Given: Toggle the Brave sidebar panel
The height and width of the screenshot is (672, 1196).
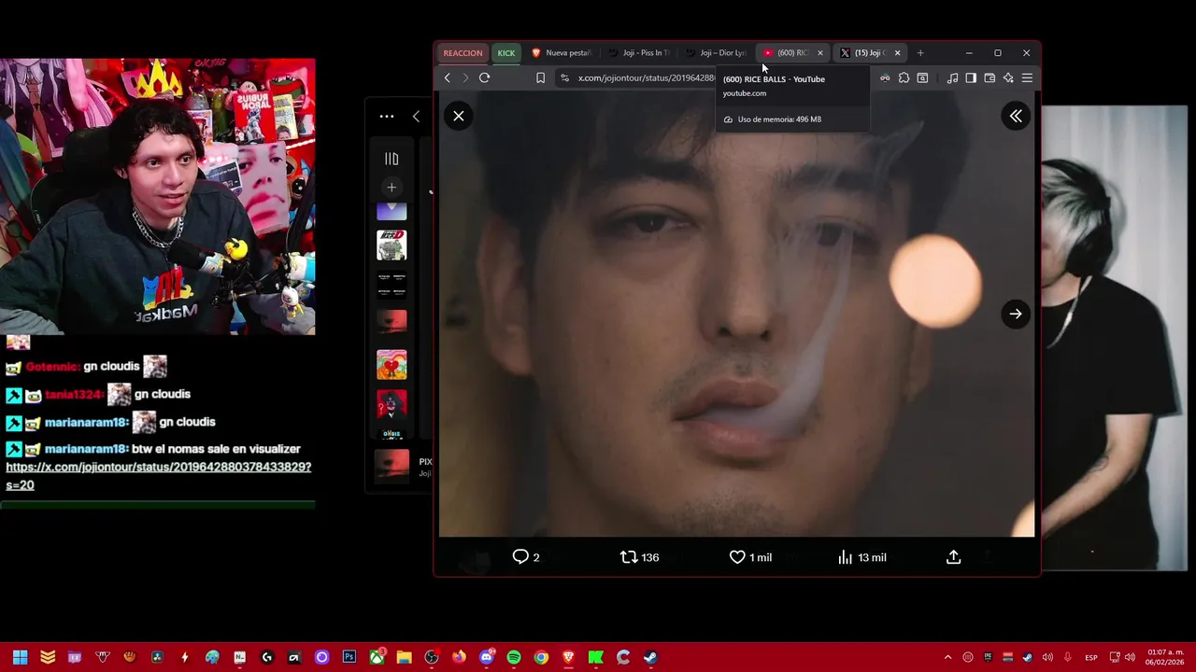Looking at the screenshot, I should click(x=971, y=78).
